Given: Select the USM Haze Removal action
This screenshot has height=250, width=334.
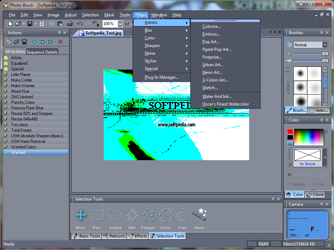Looking at the screenshot, I should (x=36, y=141).
